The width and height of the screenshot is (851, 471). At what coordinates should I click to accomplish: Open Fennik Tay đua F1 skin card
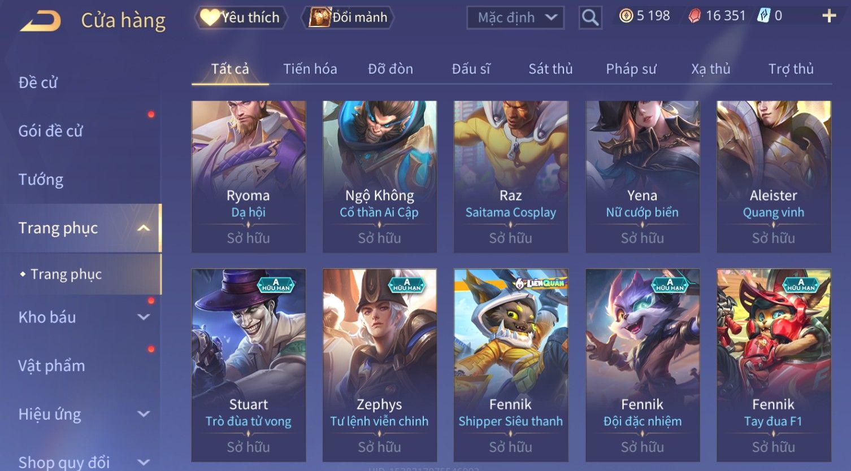pos(774,365)
